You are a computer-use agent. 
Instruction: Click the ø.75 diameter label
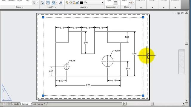coord(73,61)
